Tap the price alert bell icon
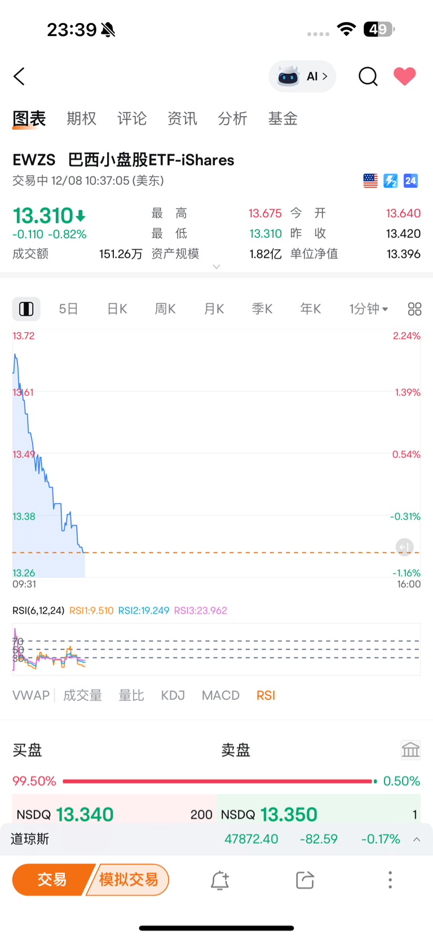The image size is (433, 939). 220,880
